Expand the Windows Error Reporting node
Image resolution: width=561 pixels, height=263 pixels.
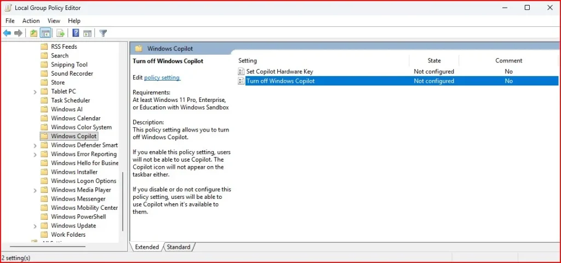[x=35, y=154]
